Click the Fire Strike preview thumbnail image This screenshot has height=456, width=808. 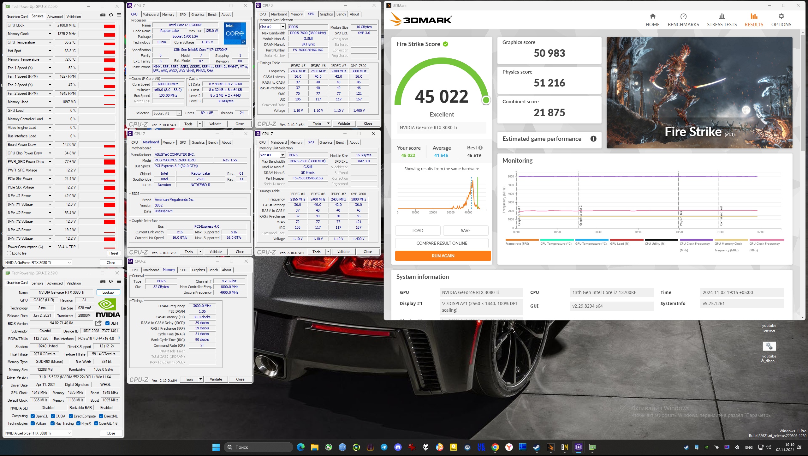[699, 93]
